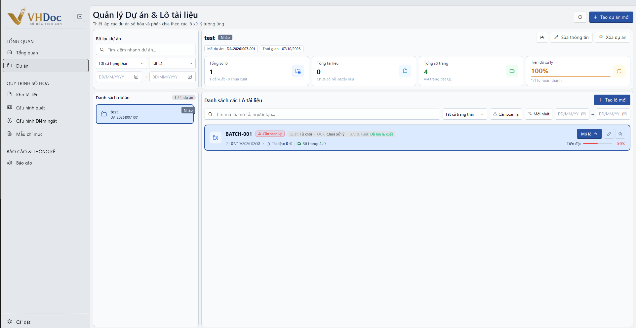636x328 pixels.
Task: Click the Tổng số trang card icon
Action: coord(512,71)
